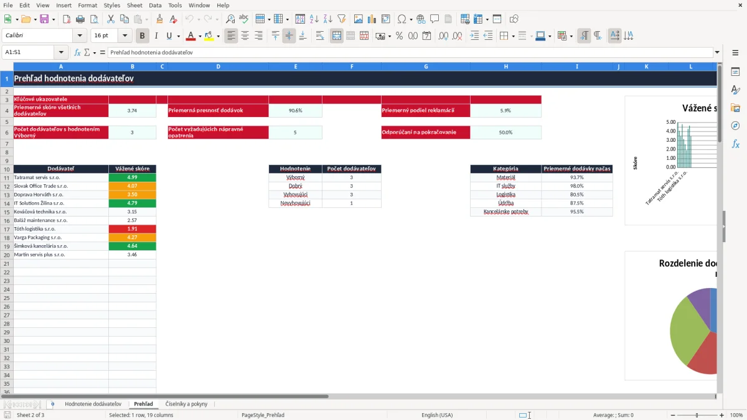The image size is (747, 420).
Task: Open the borders dropdown arrow
Action: click(x=512, y=36)
